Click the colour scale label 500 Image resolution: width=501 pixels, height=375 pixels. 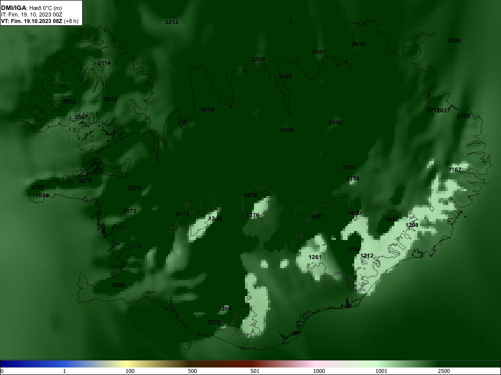(x=192, y=371)
